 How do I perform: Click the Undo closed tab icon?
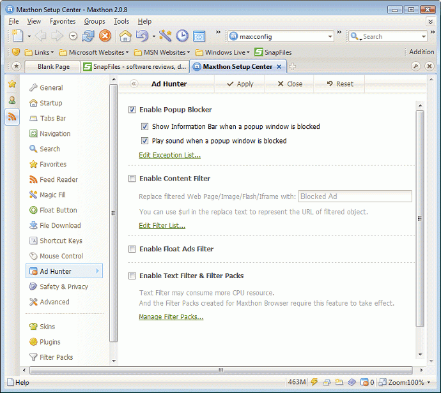(x=142, y=36)
